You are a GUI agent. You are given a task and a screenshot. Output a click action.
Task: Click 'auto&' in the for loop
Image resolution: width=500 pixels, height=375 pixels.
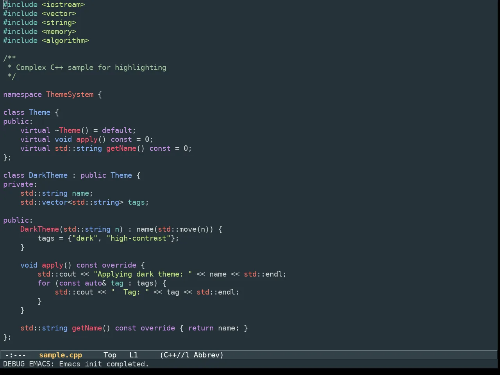(96, 283)
